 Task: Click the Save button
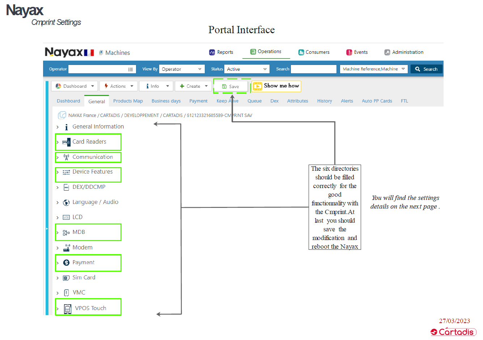pyautogui.click(x=231, y=87)
